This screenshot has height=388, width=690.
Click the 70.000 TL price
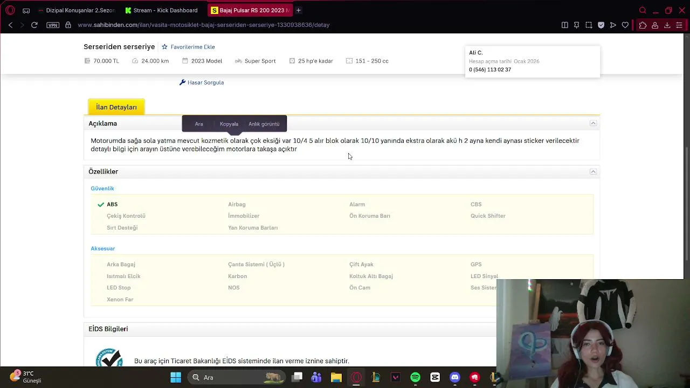[x=106, y=61]
